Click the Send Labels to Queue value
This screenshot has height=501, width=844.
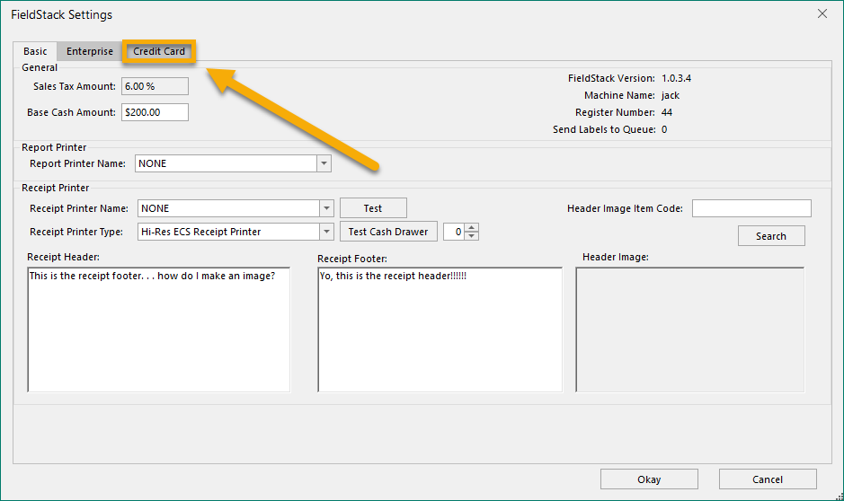pyautogui.click(x=664, y=129)
